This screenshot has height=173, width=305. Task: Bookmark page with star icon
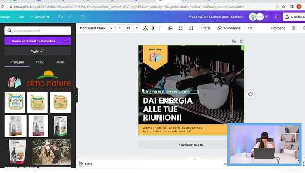(283, 7)
